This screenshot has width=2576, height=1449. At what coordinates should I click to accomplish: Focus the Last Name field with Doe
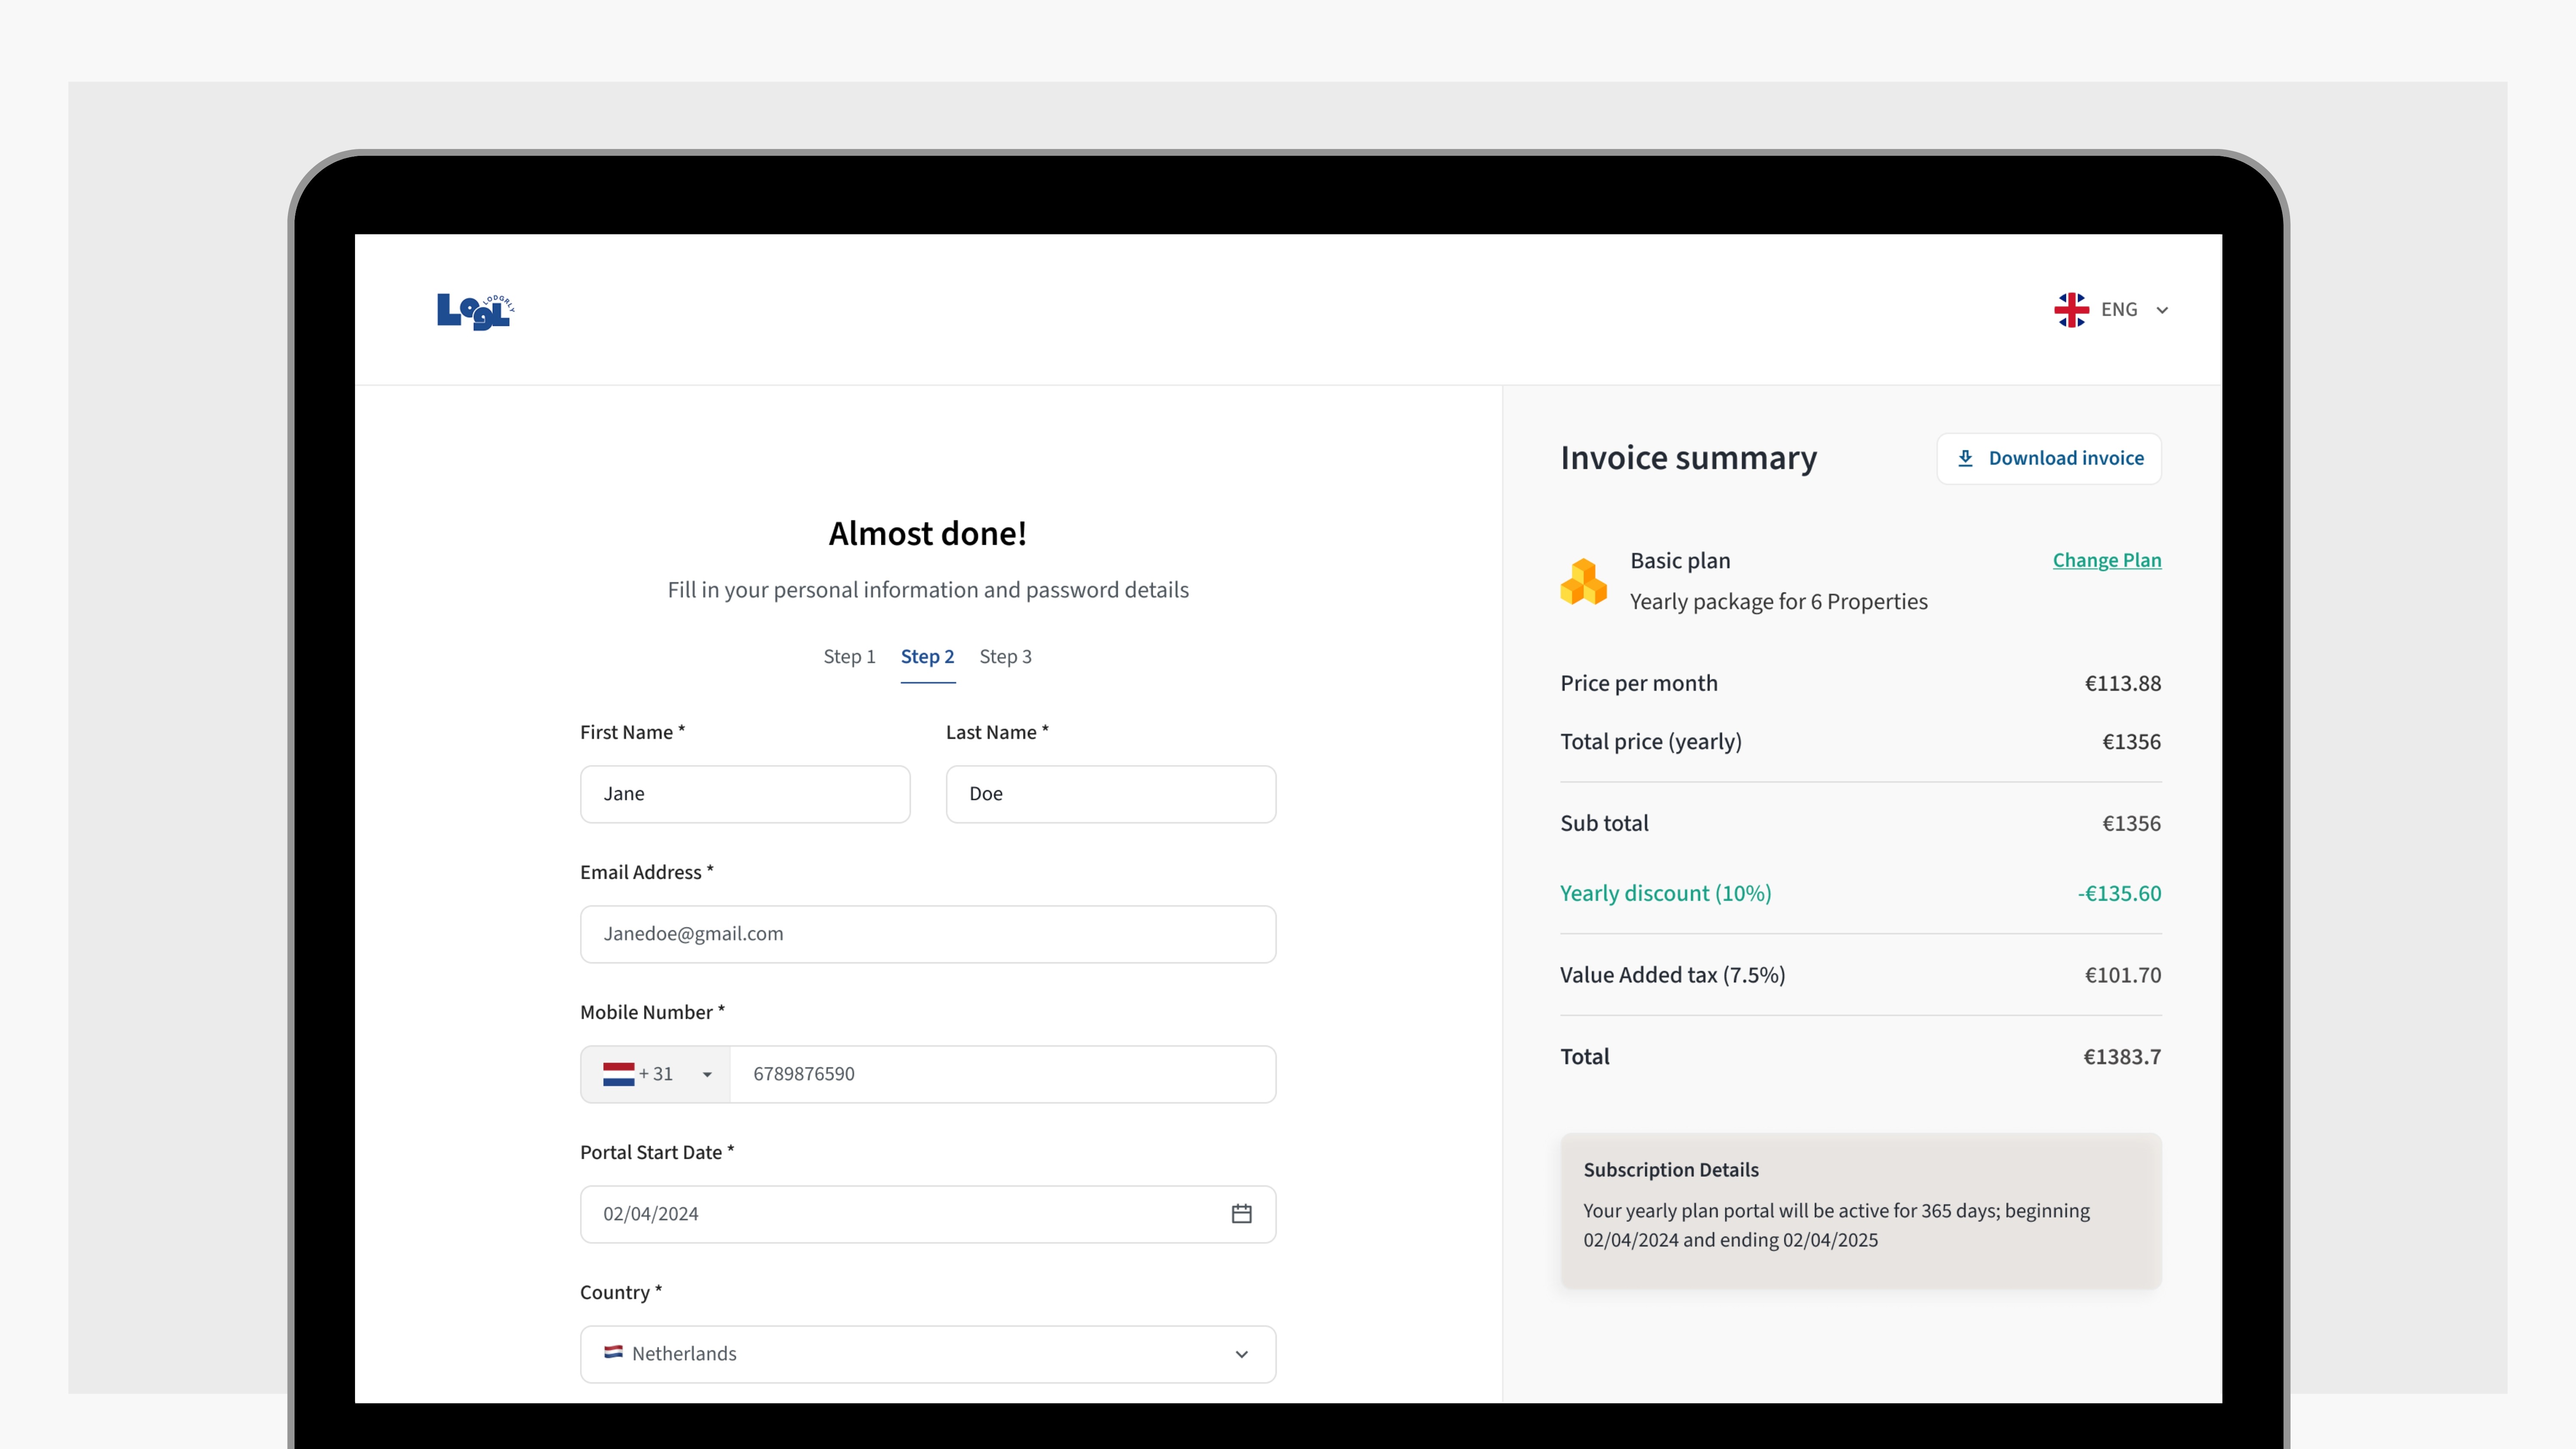[x=1110, y=794]
